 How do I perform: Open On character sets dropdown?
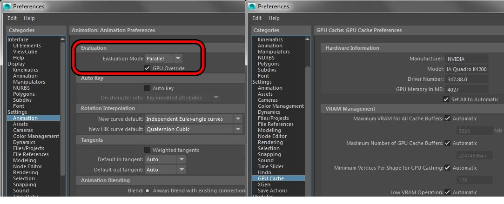[x=182, y=98]
